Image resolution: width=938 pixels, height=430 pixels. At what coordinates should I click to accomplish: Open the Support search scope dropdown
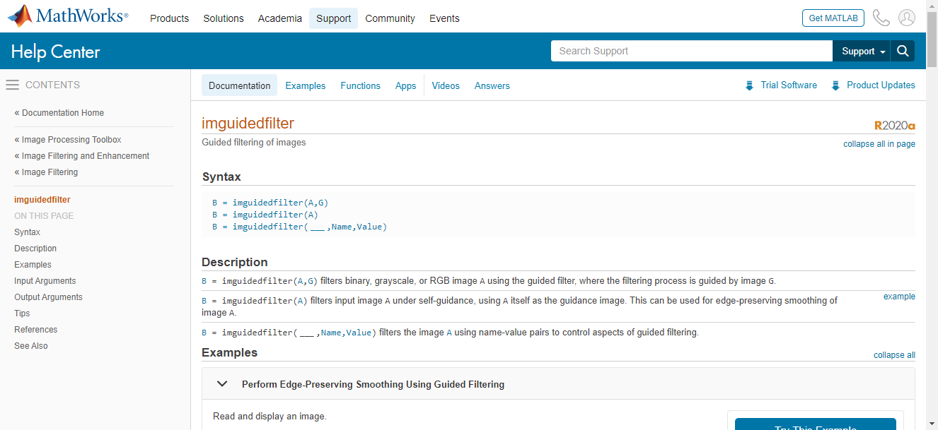[x=863, y=51]
